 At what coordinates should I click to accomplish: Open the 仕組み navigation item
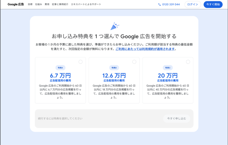[x=38, y=5]
